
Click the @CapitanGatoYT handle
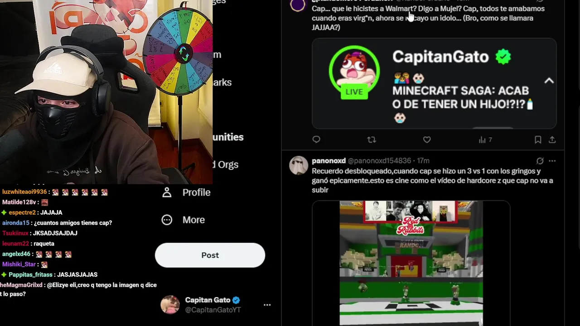point(213,310)
